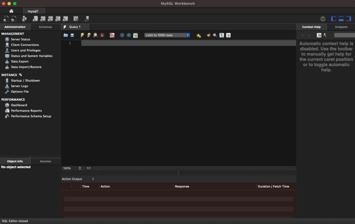Create a new schema from the toolbar
This screenshot has width=355, height=224.
[35, 18]
